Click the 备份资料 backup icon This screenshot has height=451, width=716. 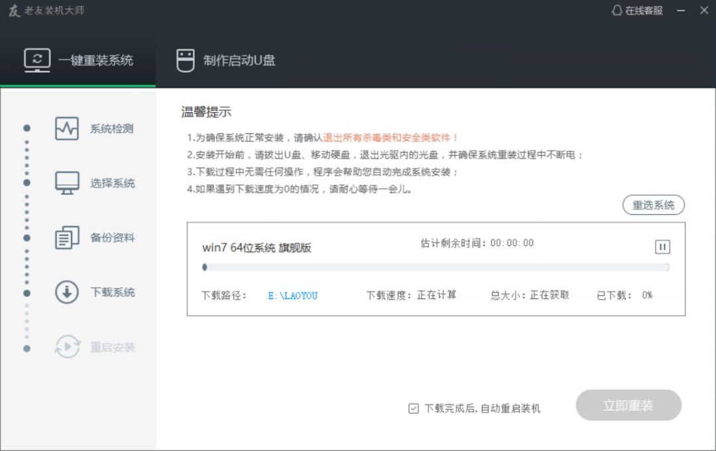pos(66,237)
